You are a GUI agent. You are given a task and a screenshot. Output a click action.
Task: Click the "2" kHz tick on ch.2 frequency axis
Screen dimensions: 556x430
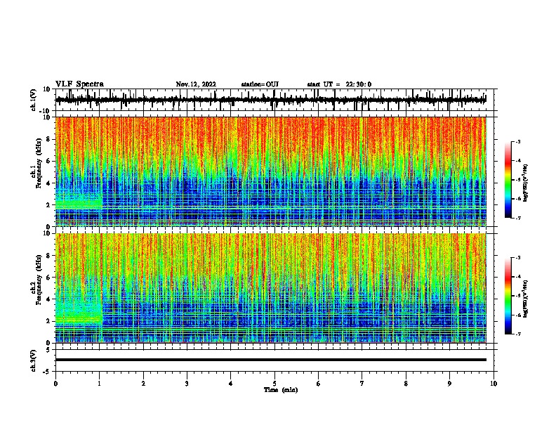point(48,321)
